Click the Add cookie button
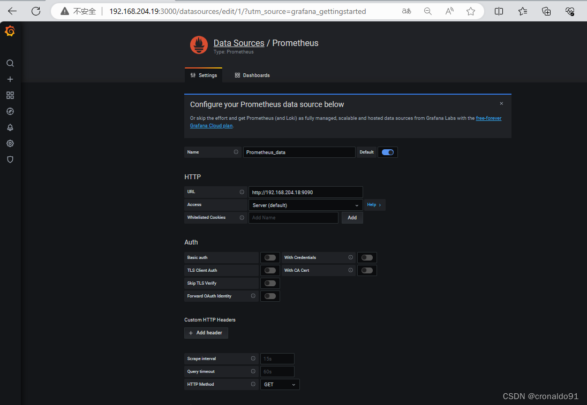The height and width of the screenshot is (405, 587). coord(352,218)
